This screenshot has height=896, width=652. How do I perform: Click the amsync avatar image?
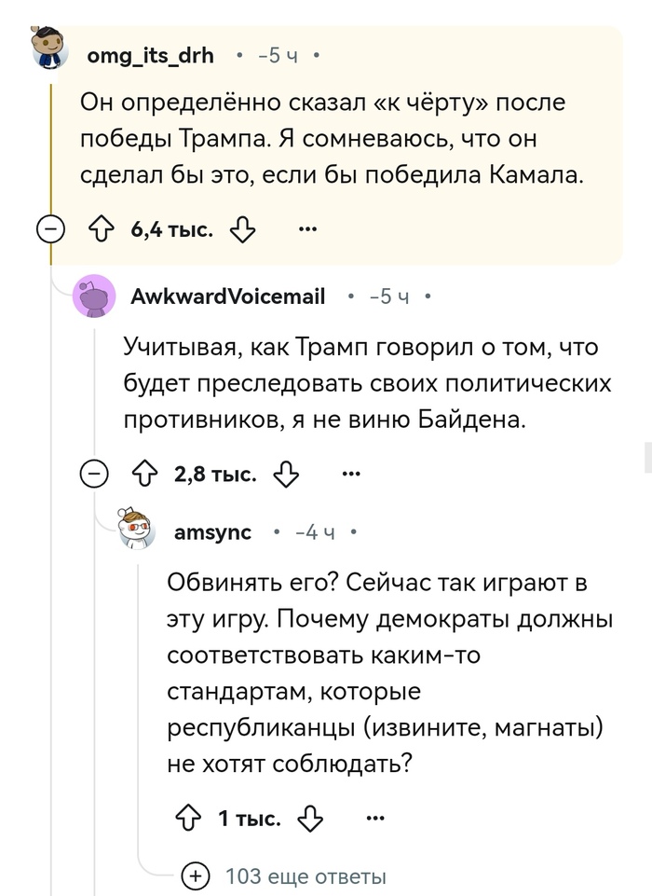tap(139, 531)
